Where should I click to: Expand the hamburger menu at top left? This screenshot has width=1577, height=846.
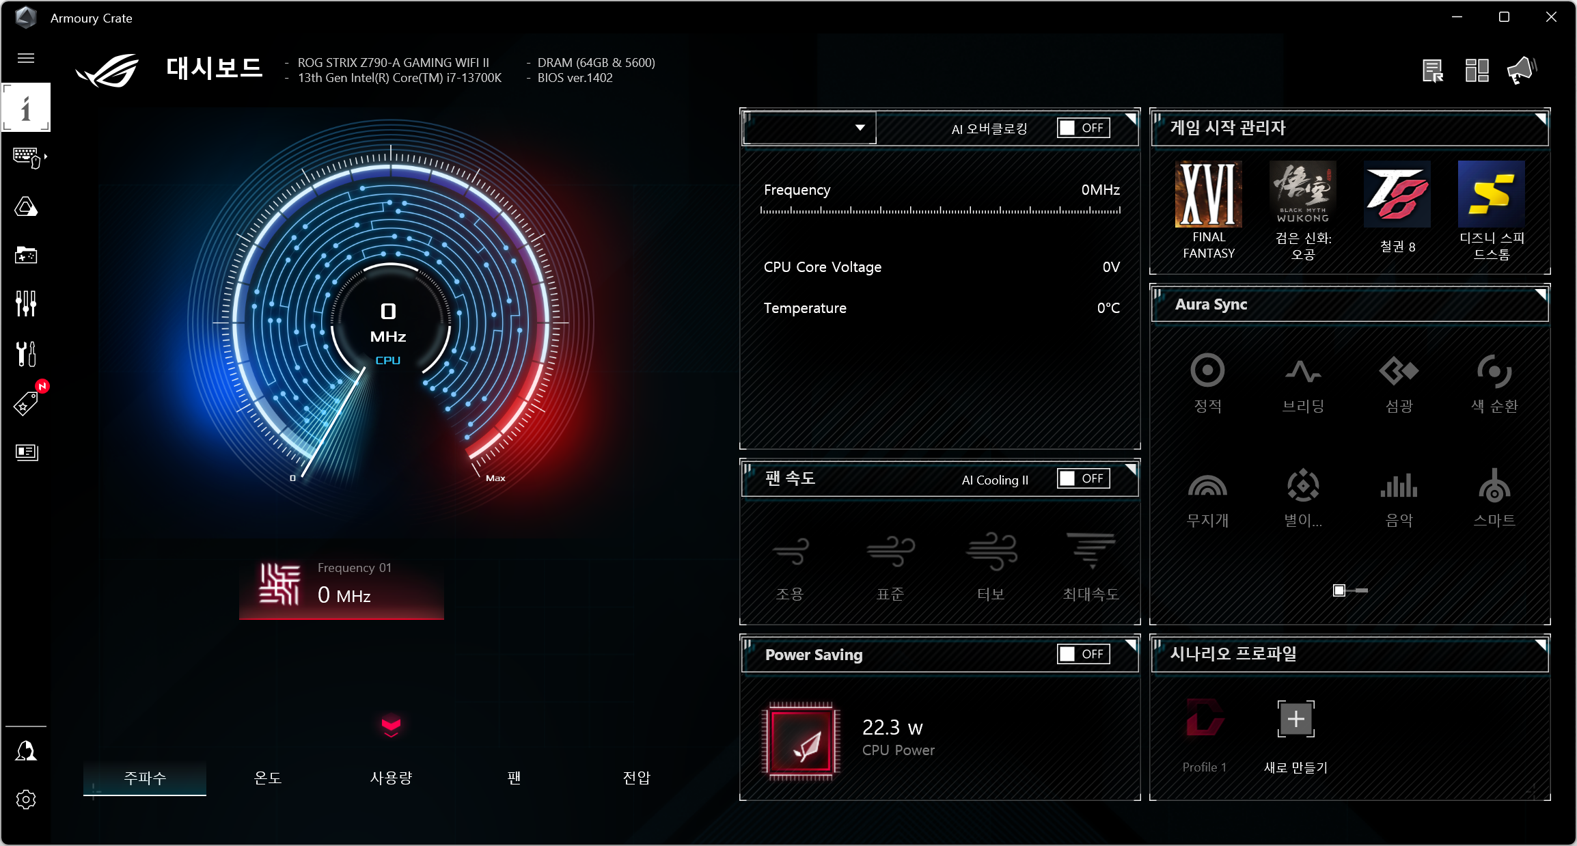[x=26, y=58]
